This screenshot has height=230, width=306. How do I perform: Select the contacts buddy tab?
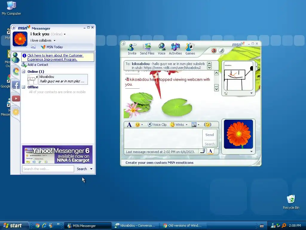coord(15,57)
